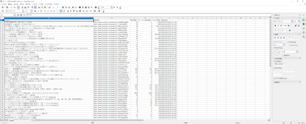
Task: Open the Gallery tab in sidebar strip
Action: click(303, 28)
